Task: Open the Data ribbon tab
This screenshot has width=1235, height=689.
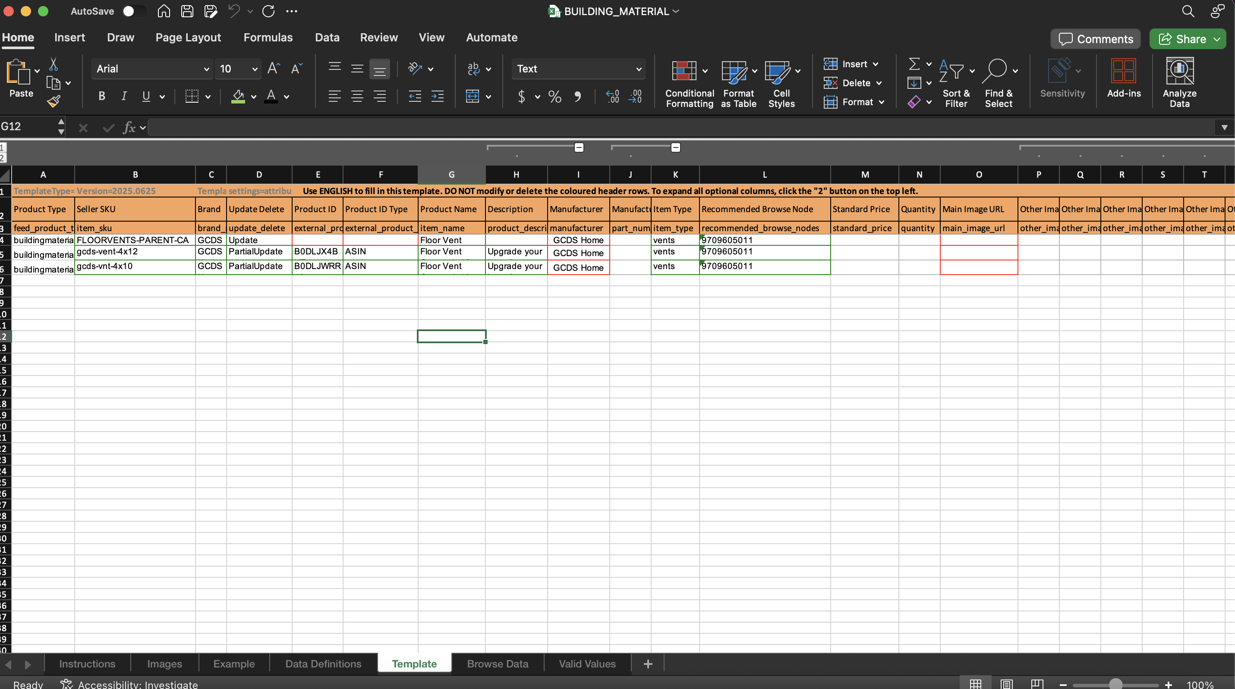Action: [327, 38]
